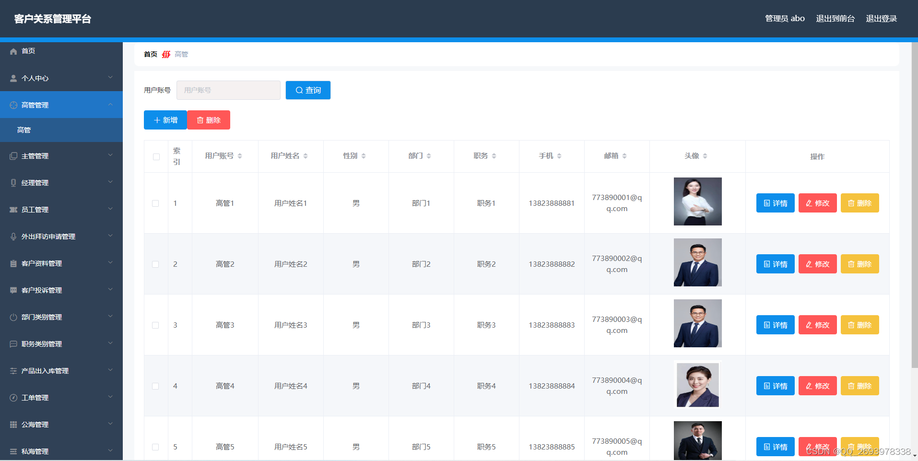Click the 管理员 abo account label

[785, 19]
